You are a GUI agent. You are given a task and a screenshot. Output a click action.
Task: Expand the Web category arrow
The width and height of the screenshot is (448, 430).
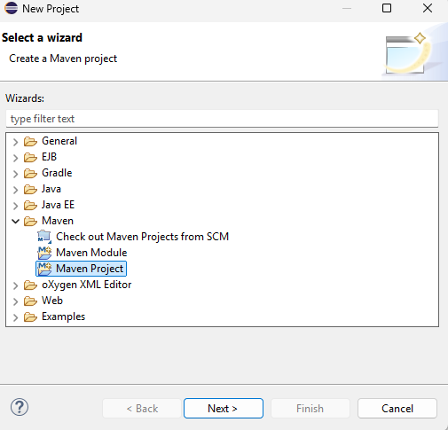point(16,301)
